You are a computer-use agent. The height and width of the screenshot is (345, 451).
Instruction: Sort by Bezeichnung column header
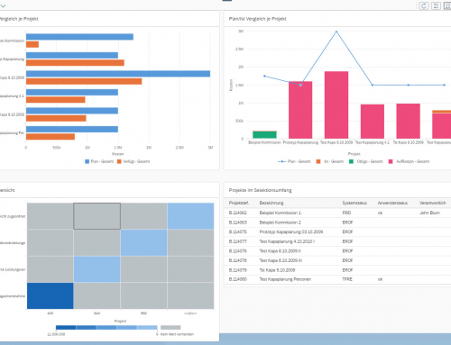tap(272, 203)
